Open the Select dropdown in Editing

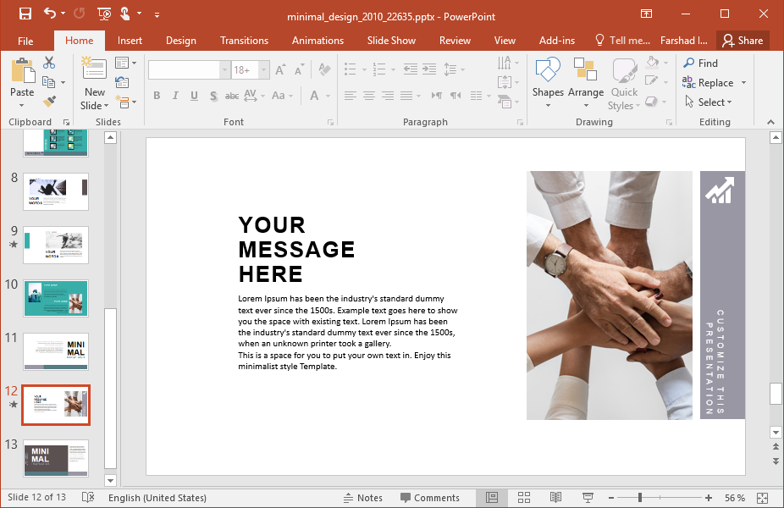click(709, 102)
